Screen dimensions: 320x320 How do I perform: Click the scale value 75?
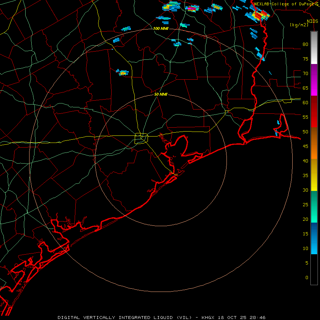click(305, 59)
